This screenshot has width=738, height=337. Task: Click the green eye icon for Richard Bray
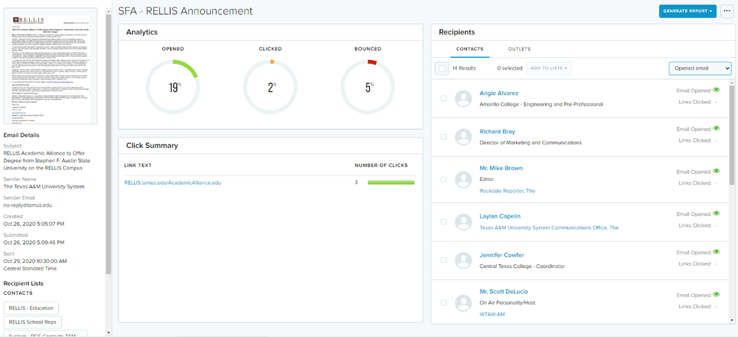(716, 129)
